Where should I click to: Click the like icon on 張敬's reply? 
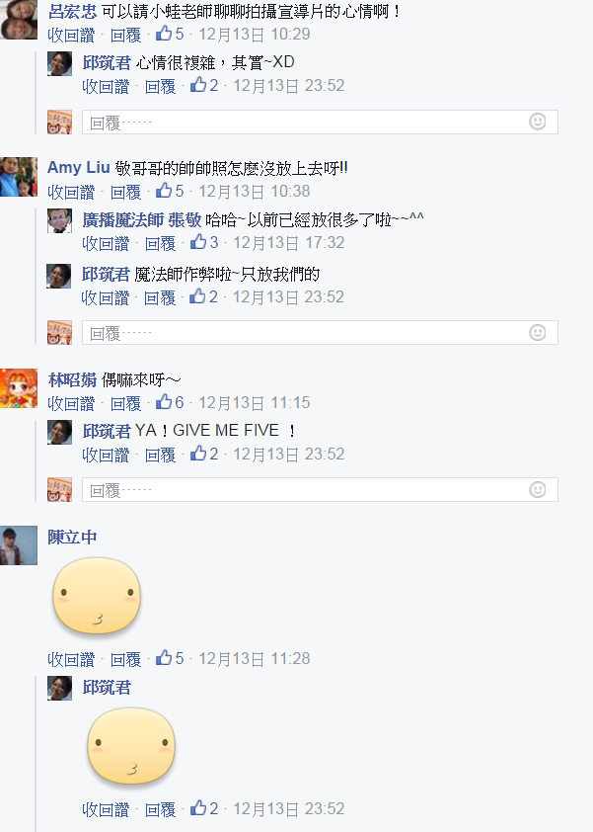point(198,242)
